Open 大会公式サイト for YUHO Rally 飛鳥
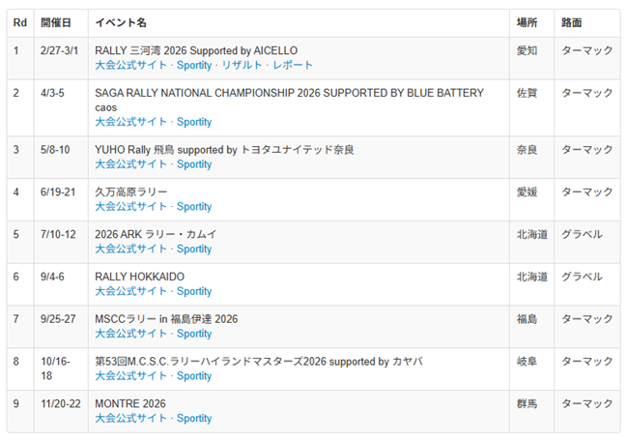Image resolution: width=628 pixels, height=441 pixels. 130,164
